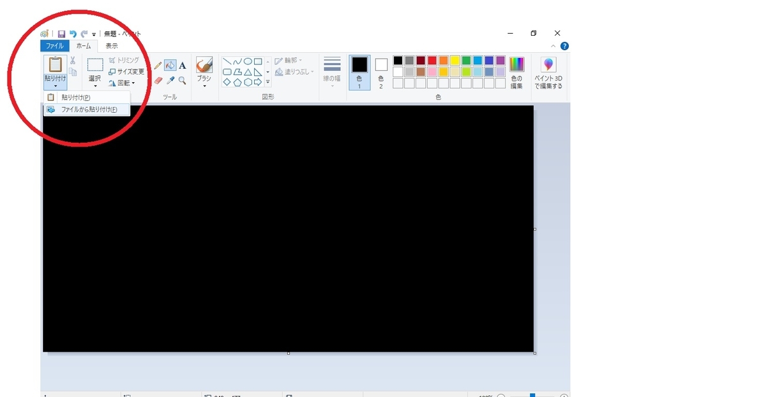Click the scissors Cut icon
The height and width of the screenshot is (397, 766).
(x=73, y=61)
